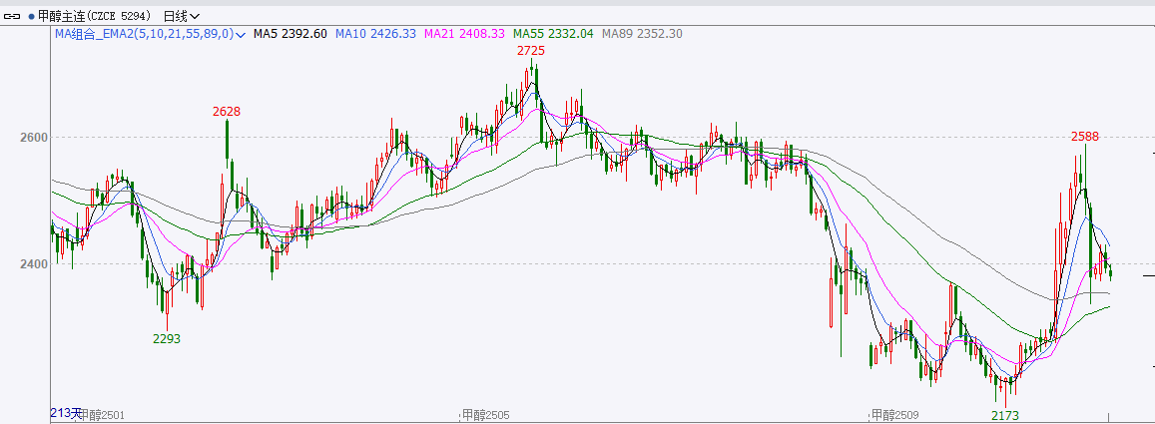Viewport: 1155px width, 424px height.
Task: Open the 日线 period dropdown
Action: pos(181,15)
